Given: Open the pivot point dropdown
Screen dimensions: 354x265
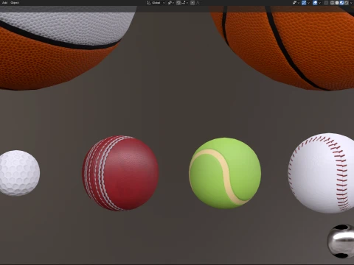Looking at the screenshot, I should tap(171, 3).
